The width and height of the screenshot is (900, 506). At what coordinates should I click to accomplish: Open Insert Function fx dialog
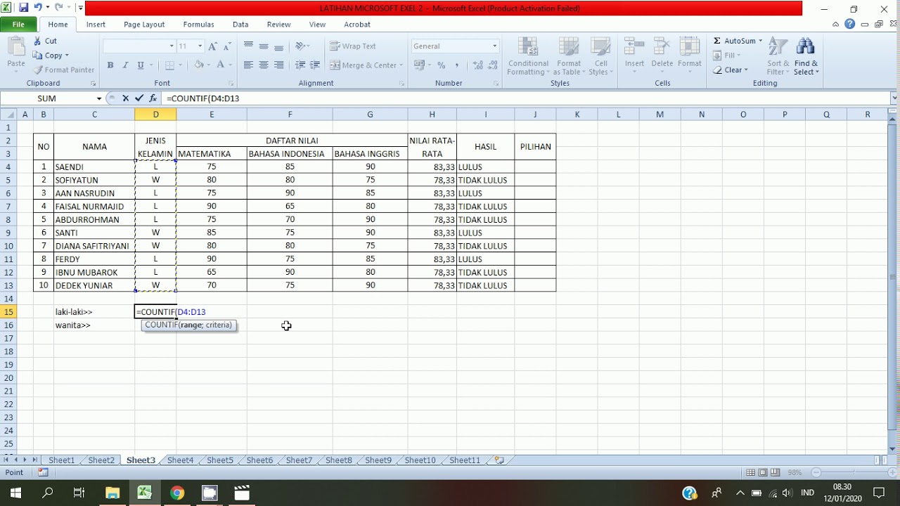tap(153, 98)
